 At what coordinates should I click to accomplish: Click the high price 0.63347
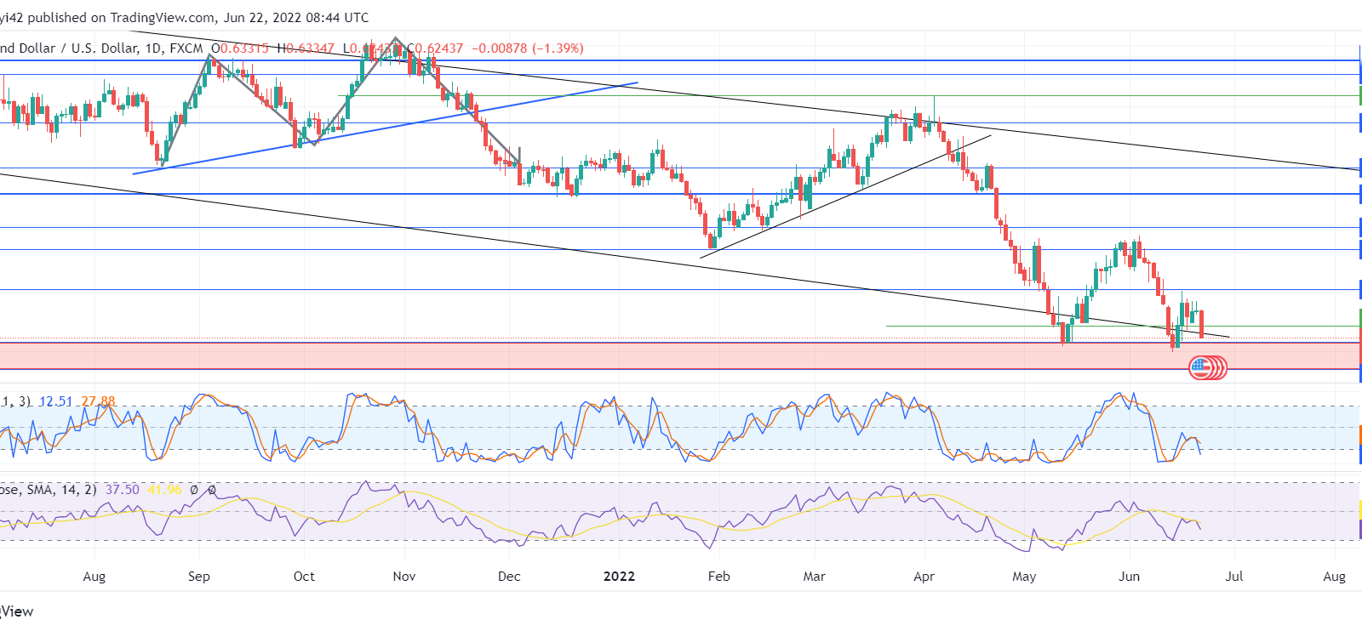coord(310,48)
